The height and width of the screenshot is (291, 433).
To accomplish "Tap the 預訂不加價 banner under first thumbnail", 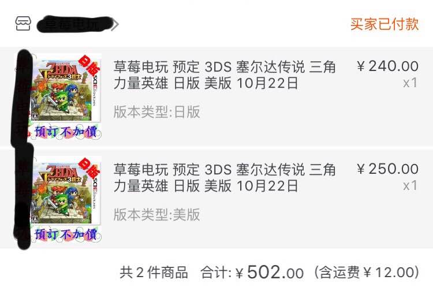I will tap(66, 132).
